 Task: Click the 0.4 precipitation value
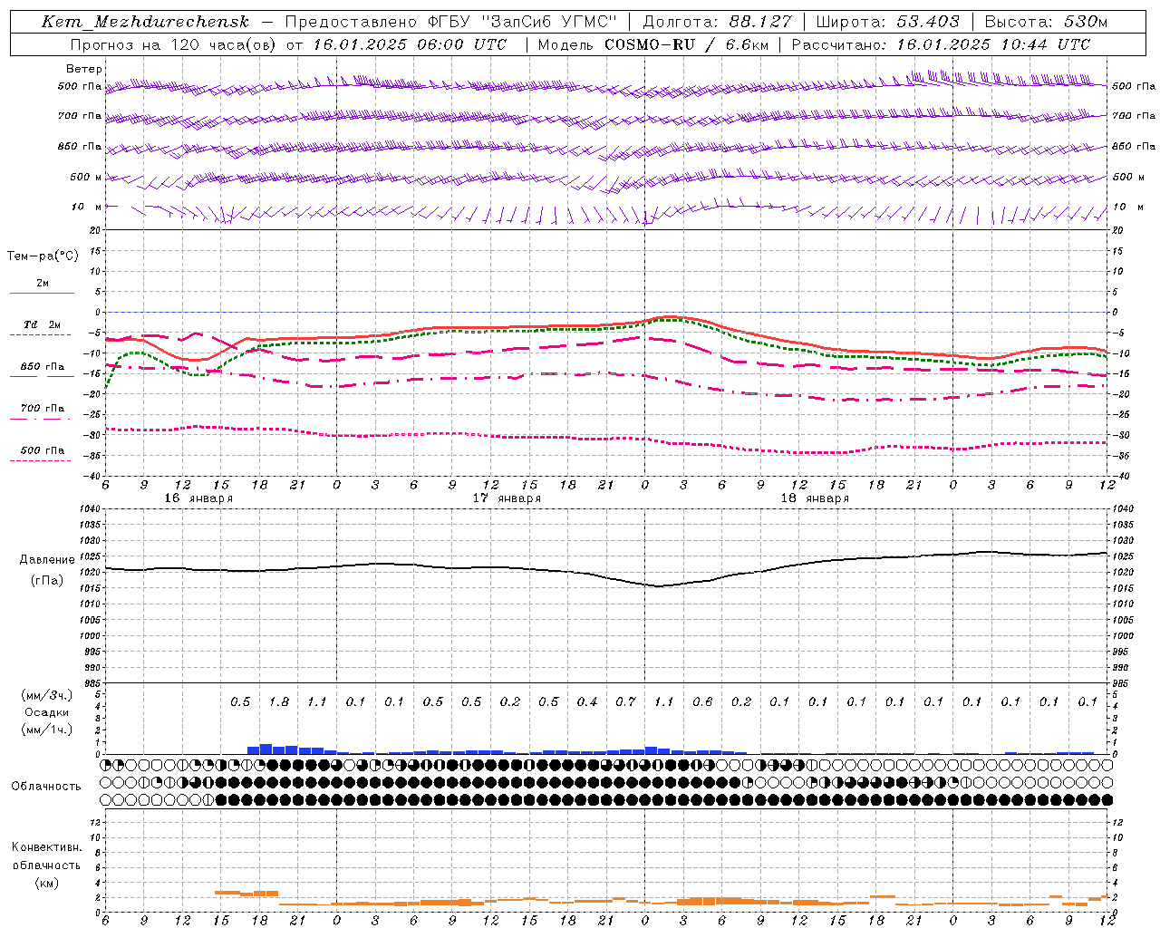[587, 702]
